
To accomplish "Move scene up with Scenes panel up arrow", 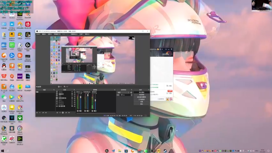I will [43, 113].
